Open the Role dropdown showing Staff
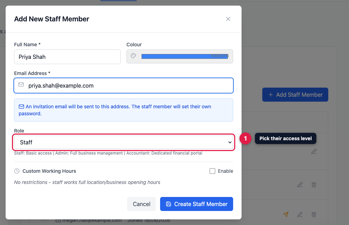 (124, 142)
